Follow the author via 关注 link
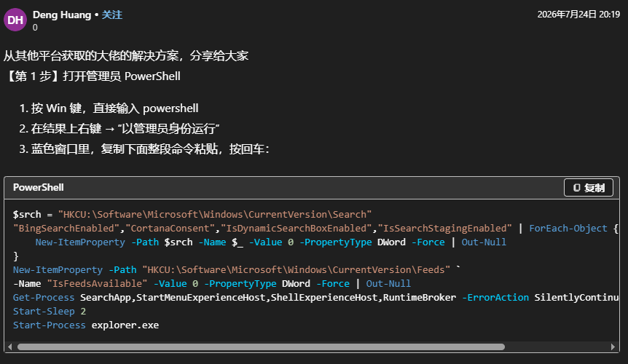 pos(112,15)
